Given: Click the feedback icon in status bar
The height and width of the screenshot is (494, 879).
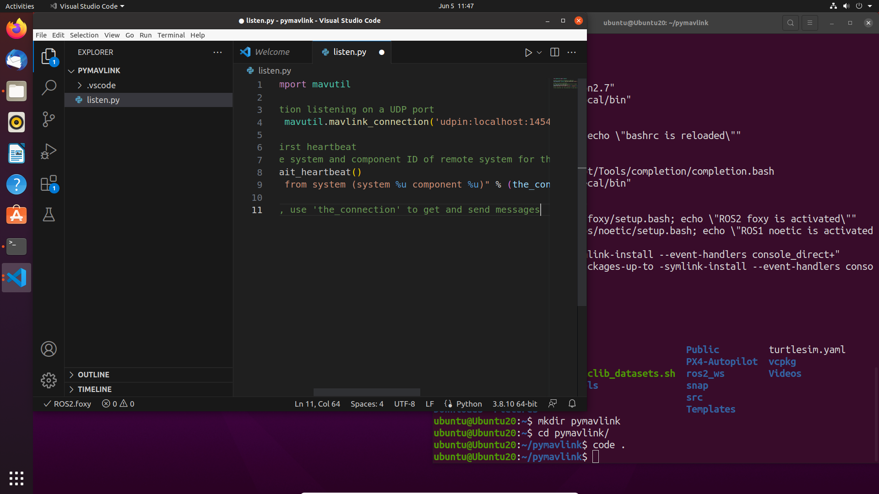Looking at the screenshot, I should (x=553, y=403).
